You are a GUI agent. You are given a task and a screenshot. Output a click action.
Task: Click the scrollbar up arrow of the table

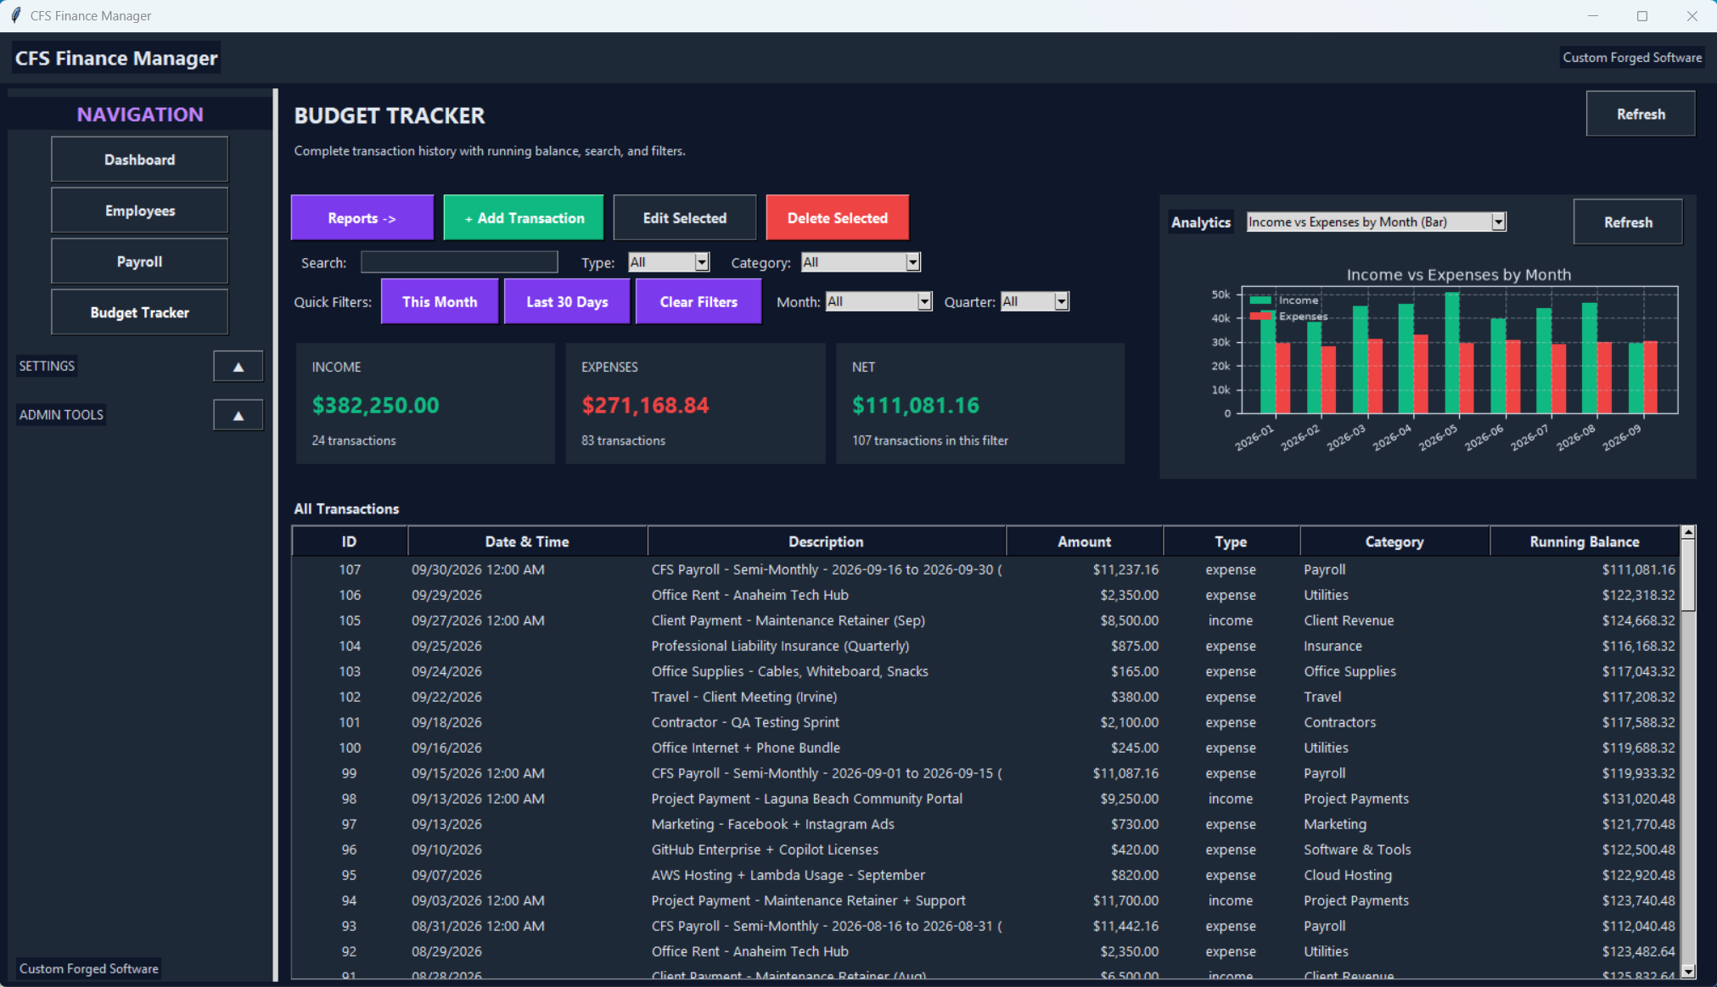(1687, 532)
